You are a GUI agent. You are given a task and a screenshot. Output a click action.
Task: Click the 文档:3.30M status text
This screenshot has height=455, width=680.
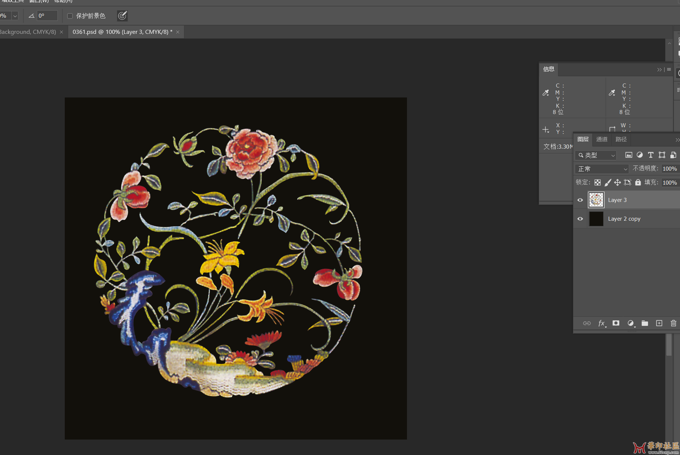(x=558, y=146)
